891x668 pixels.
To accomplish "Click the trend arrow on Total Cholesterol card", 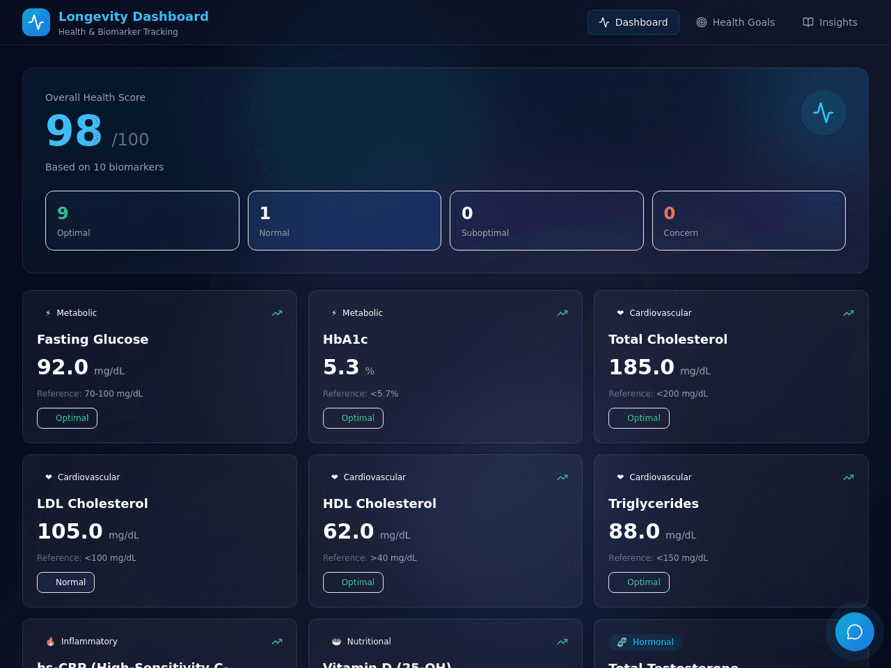I will pyautogui.click(x=849, y=313).
